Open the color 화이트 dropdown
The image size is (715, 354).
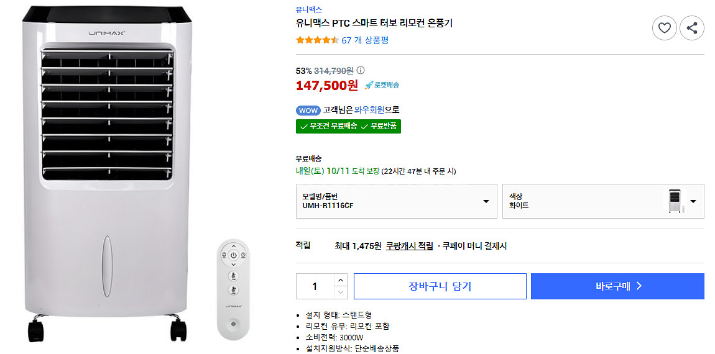point(693,201)
